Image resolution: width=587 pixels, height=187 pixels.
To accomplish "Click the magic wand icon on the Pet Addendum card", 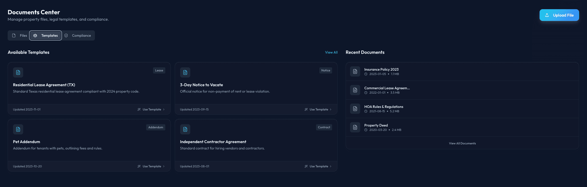I will click(139, 166).
